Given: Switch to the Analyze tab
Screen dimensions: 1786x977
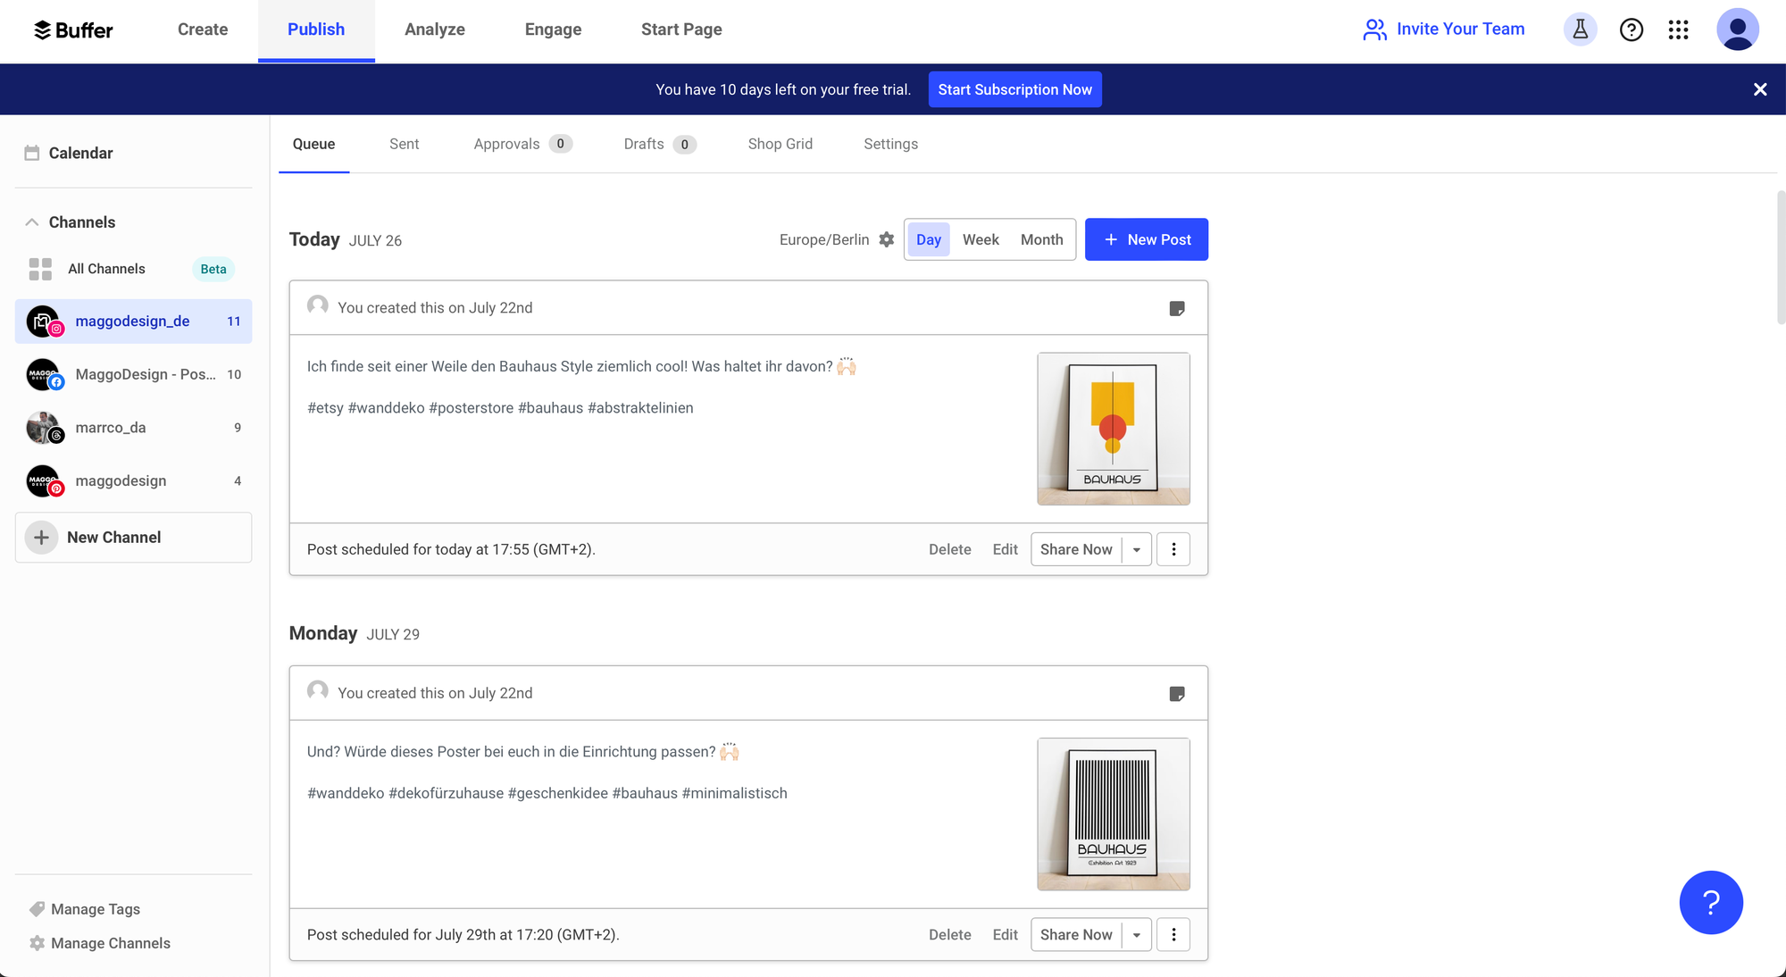Looking at the screenshot, I should [x=434, y=29].
